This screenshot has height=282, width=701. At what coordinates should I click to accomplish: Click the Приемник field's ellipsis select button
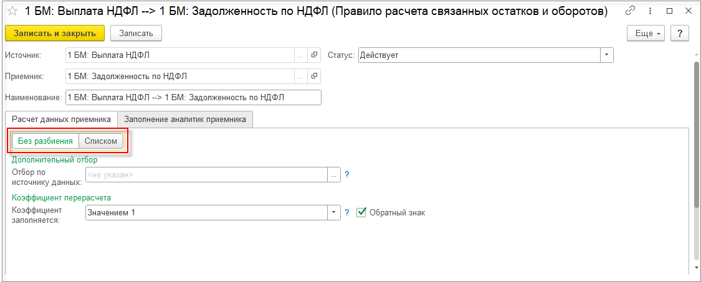click(x=301, y=77)
